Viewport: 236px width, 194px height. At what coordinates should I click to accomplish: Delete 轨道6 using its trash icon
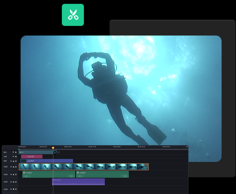point(16,189)
